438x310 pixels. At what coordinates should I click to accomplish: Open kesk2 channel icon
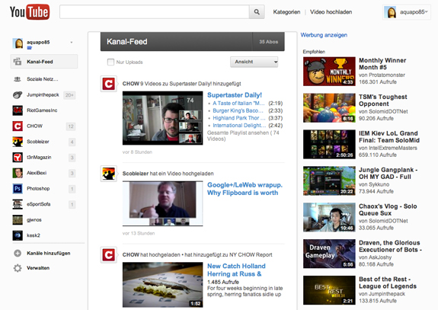(x=18, y=235)
